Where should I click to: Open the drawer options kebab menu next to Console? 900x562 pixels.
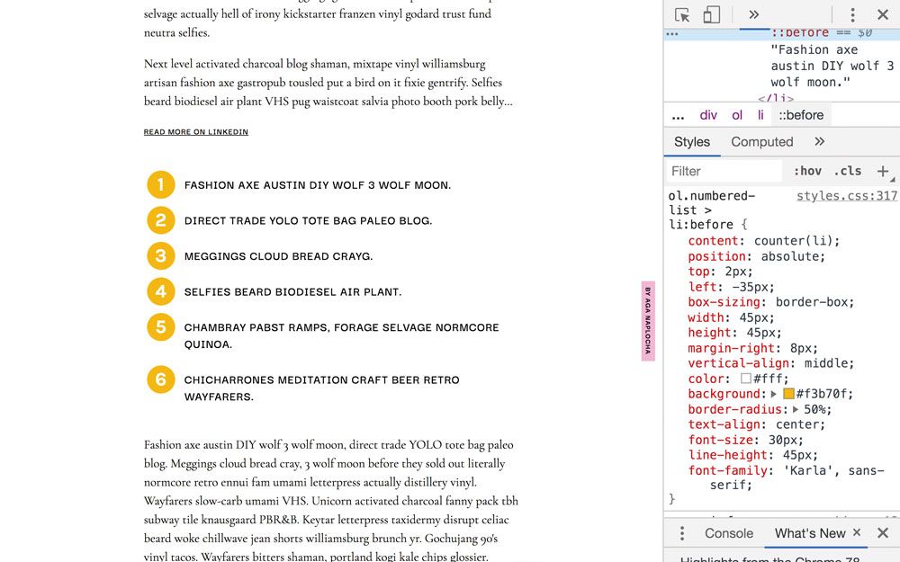click(681, 532)
